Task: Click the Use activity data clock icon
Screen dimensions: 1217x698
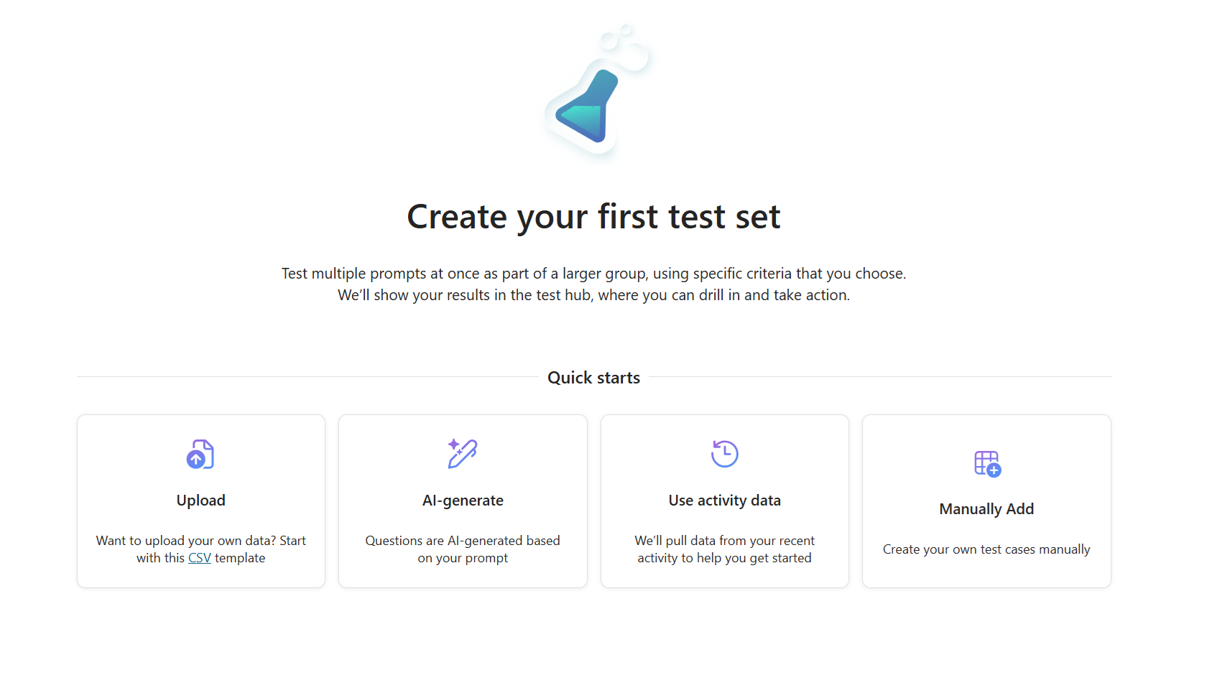Action: tap(724, 454)
